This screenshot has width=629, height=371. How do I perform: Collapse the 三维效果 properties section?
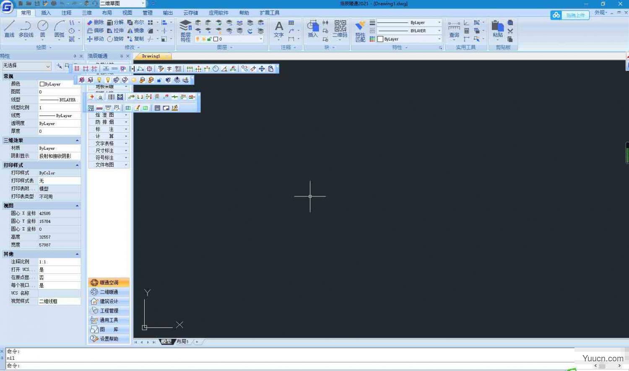click(77, 141)
